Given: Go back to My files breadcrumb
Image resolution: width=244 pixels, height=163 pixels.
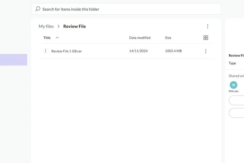Looking at the screenshot, I should point(46,26).
